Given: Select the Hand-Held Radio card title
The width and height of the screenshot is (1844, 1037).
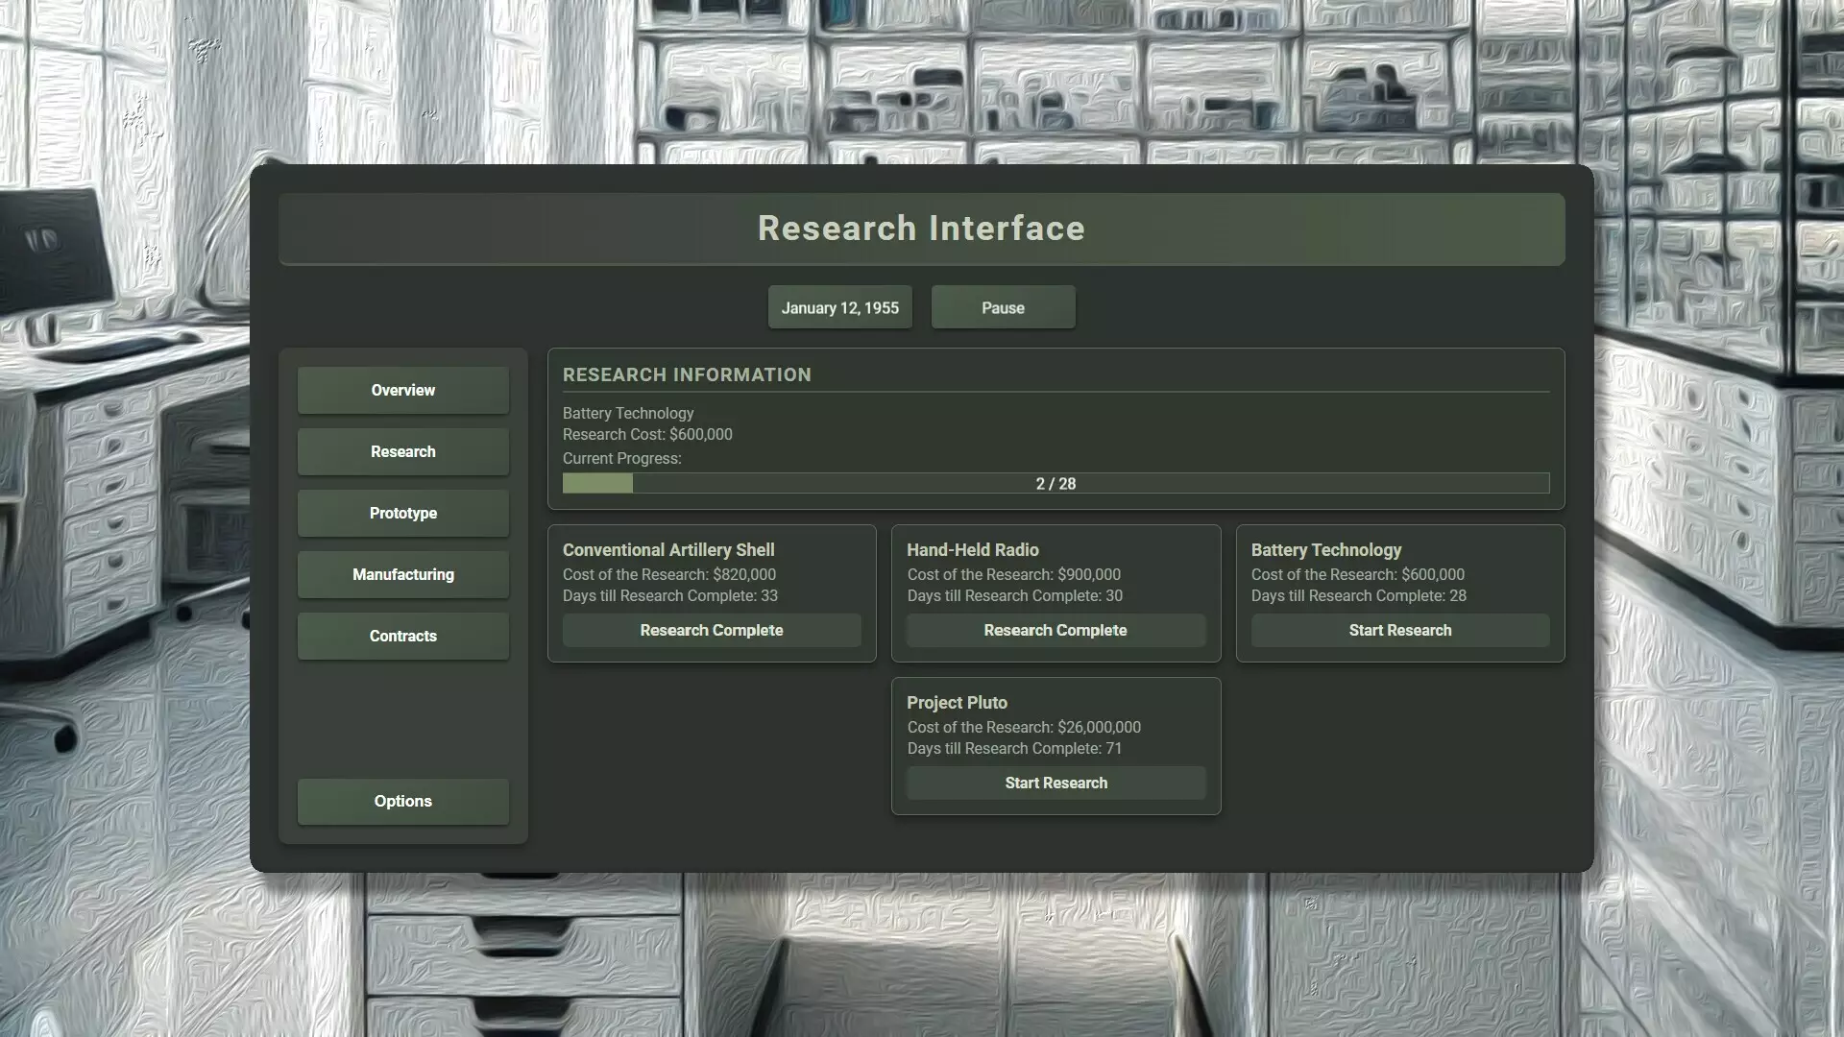Looking at the screenshot, I should pos(972,549).
